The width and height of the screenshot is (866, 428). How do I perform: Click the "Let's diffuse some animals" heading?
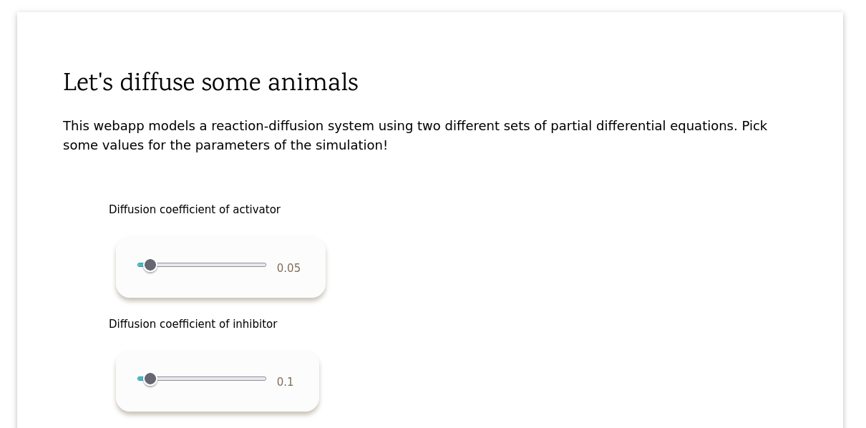(x=210, y=83)
